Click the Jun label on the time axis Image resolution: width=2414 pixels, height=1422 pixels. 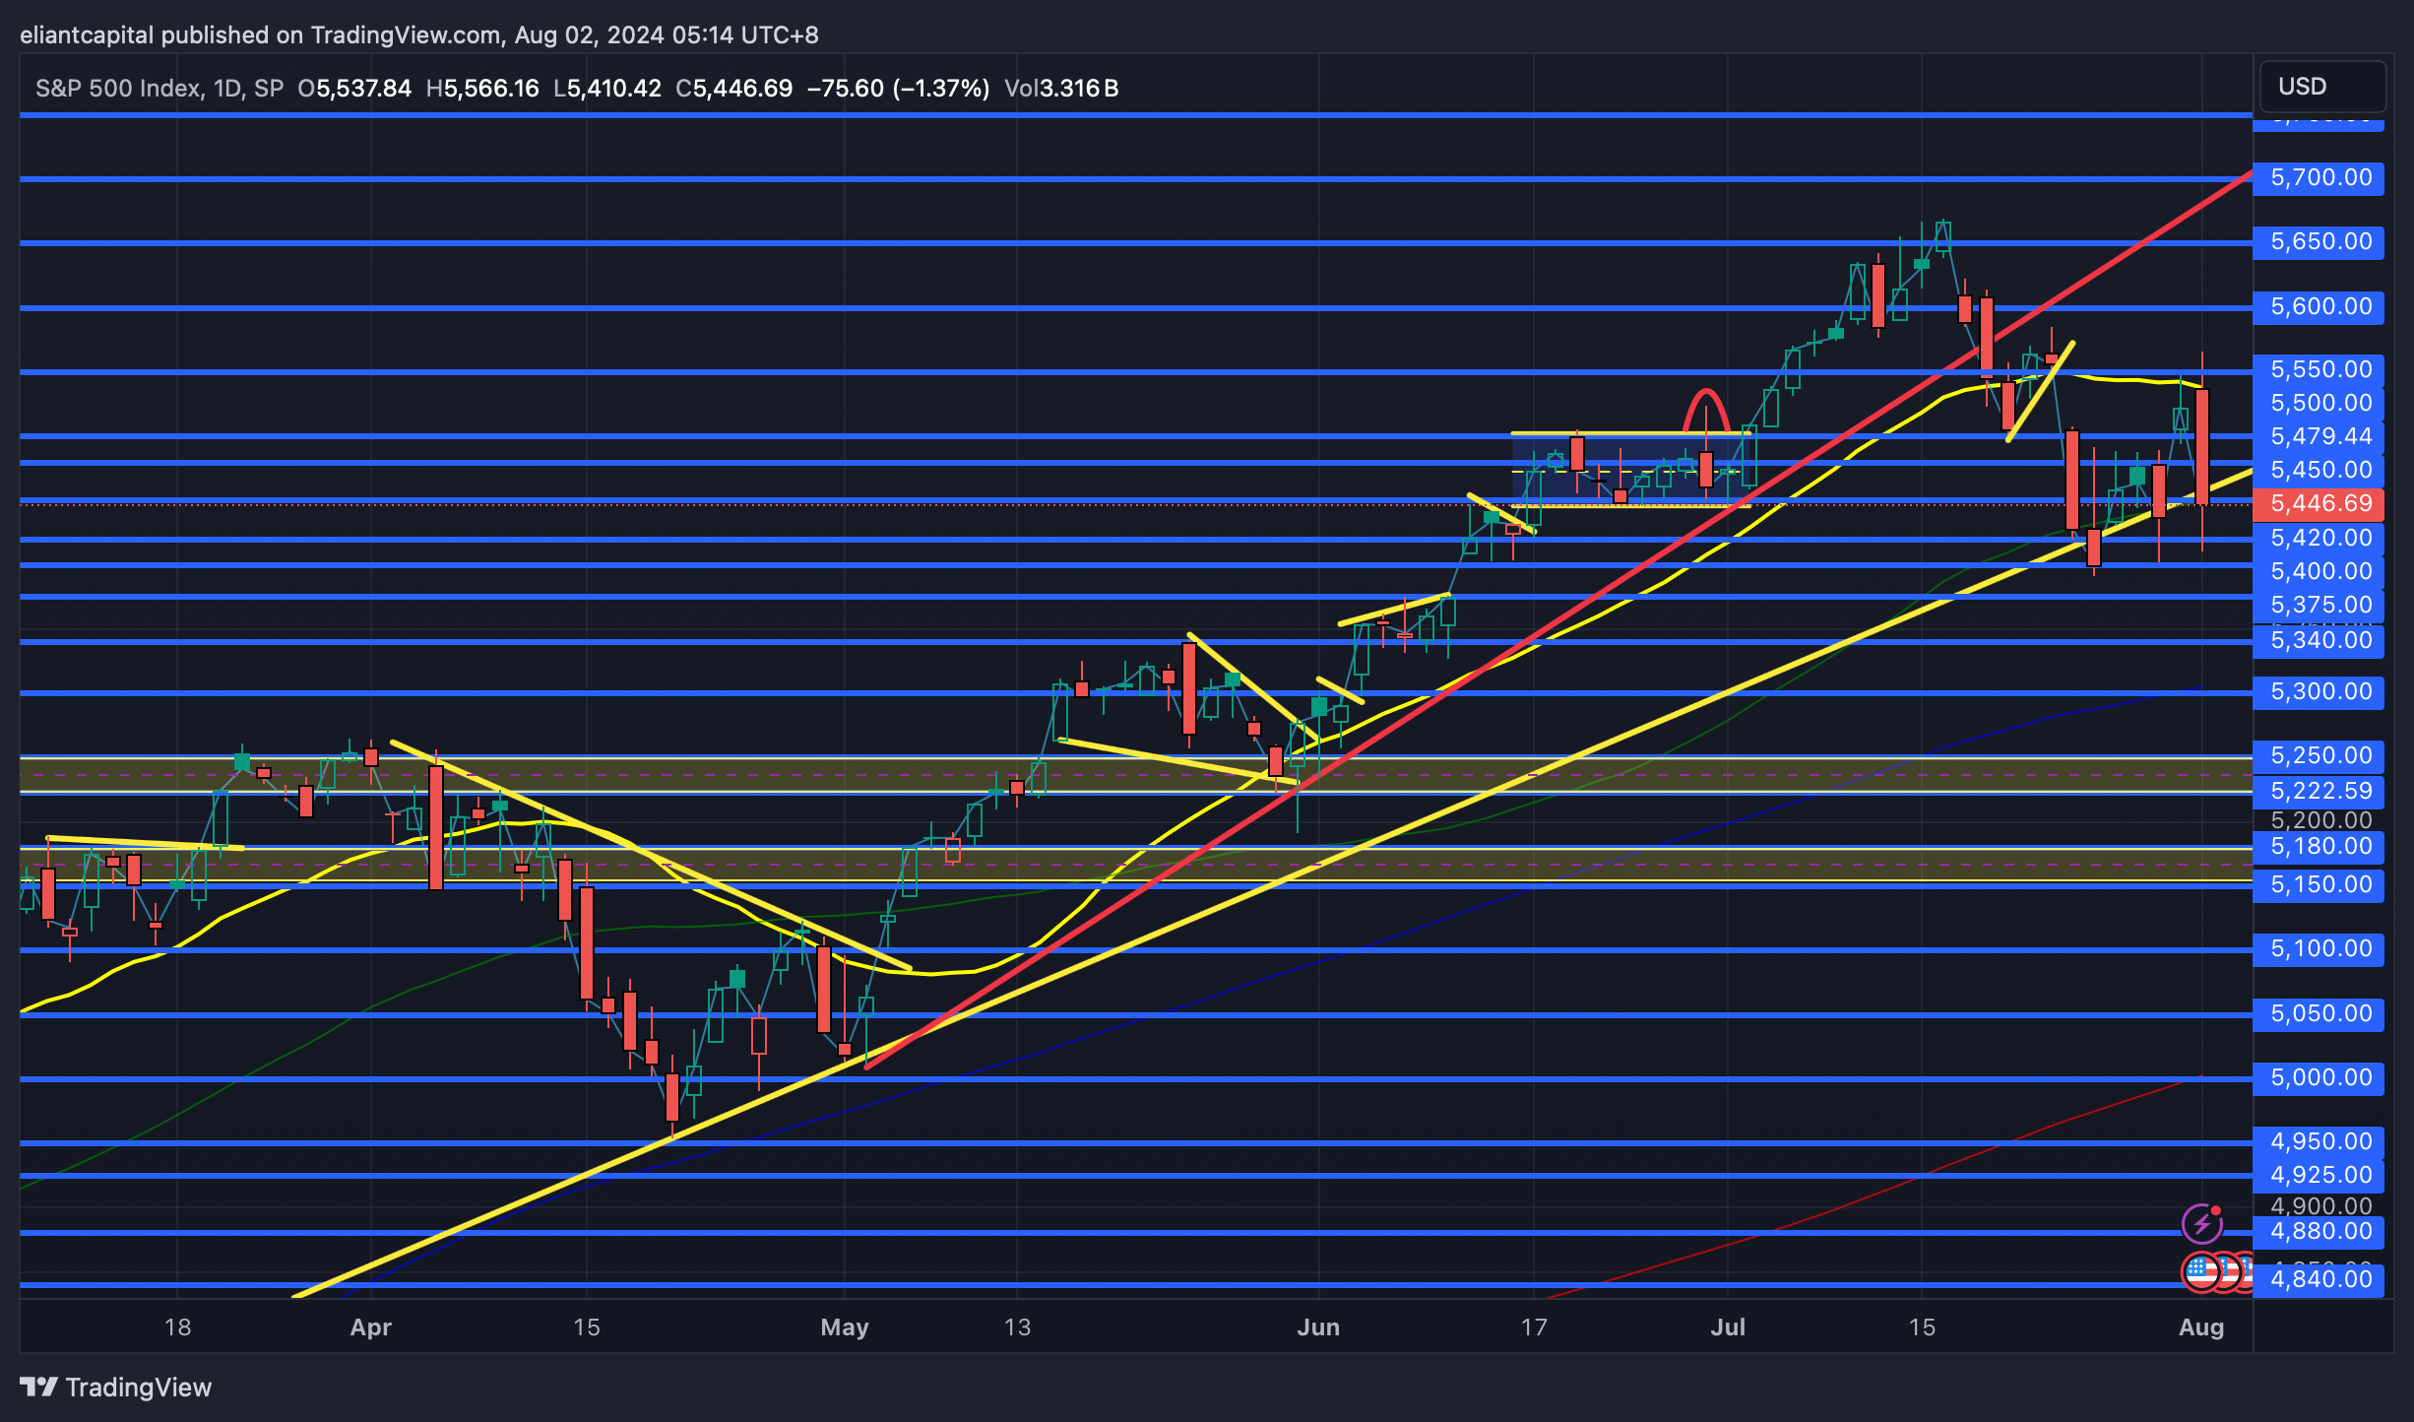(1317, 1327)
